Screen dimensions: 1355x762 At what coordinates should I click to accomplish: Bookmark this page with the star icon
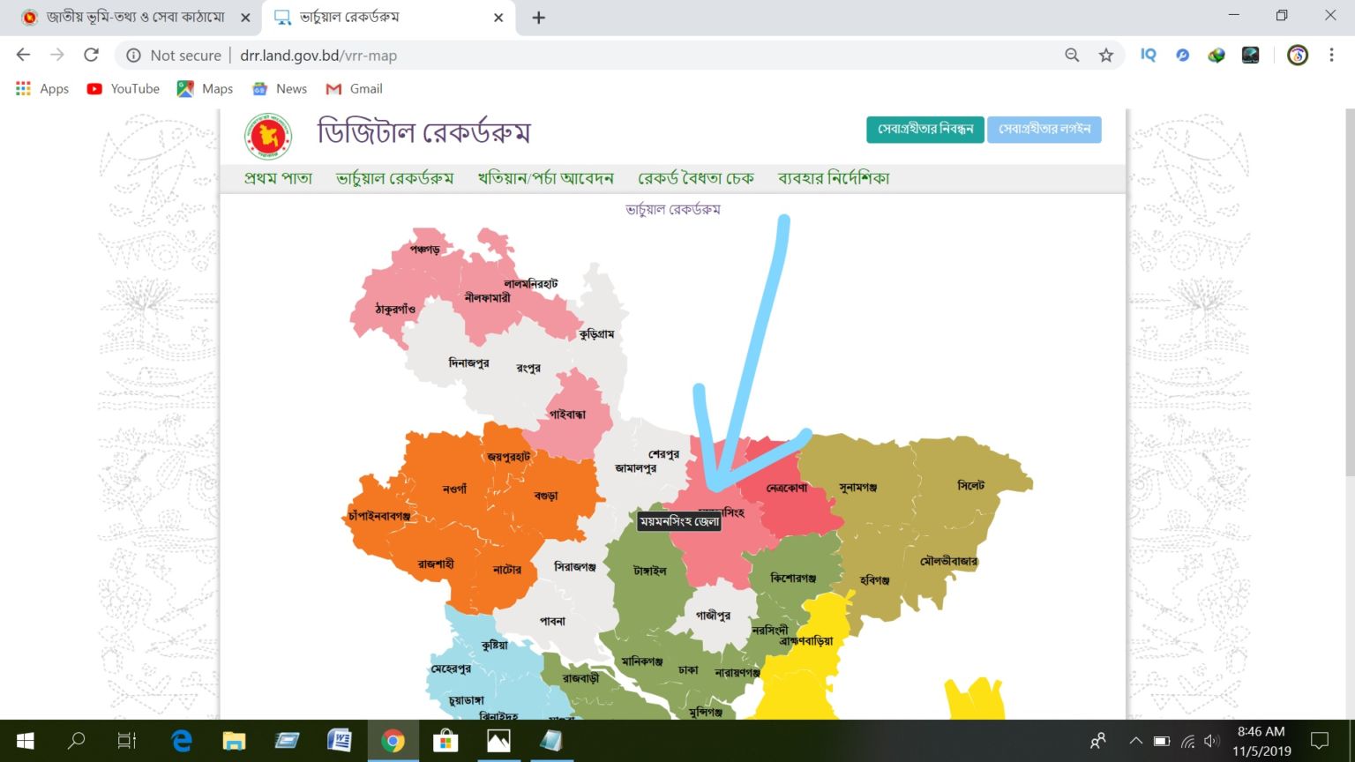(1105, 55)
